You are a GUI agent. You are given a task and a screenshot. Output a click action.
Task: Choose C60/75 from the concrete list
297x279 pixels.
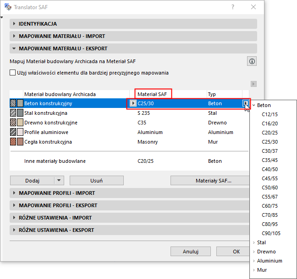coord(269,206)
